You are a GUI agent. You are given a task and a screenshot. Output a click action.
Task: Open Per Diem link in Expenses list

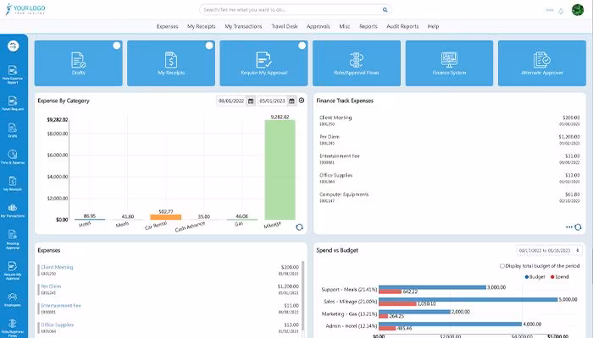(x=51, y=286)
